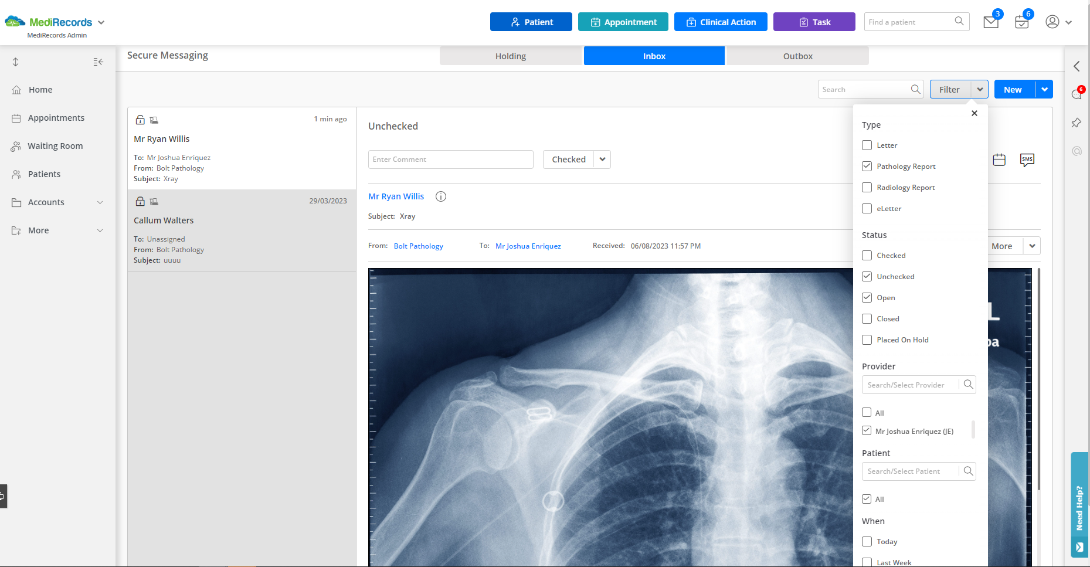Open Mr Ryan Willis patient link

(396, 196)
